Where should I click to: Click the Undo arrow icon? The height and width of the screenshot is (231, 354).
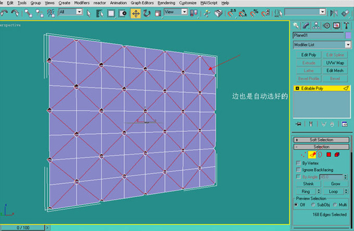pos(5,13)
